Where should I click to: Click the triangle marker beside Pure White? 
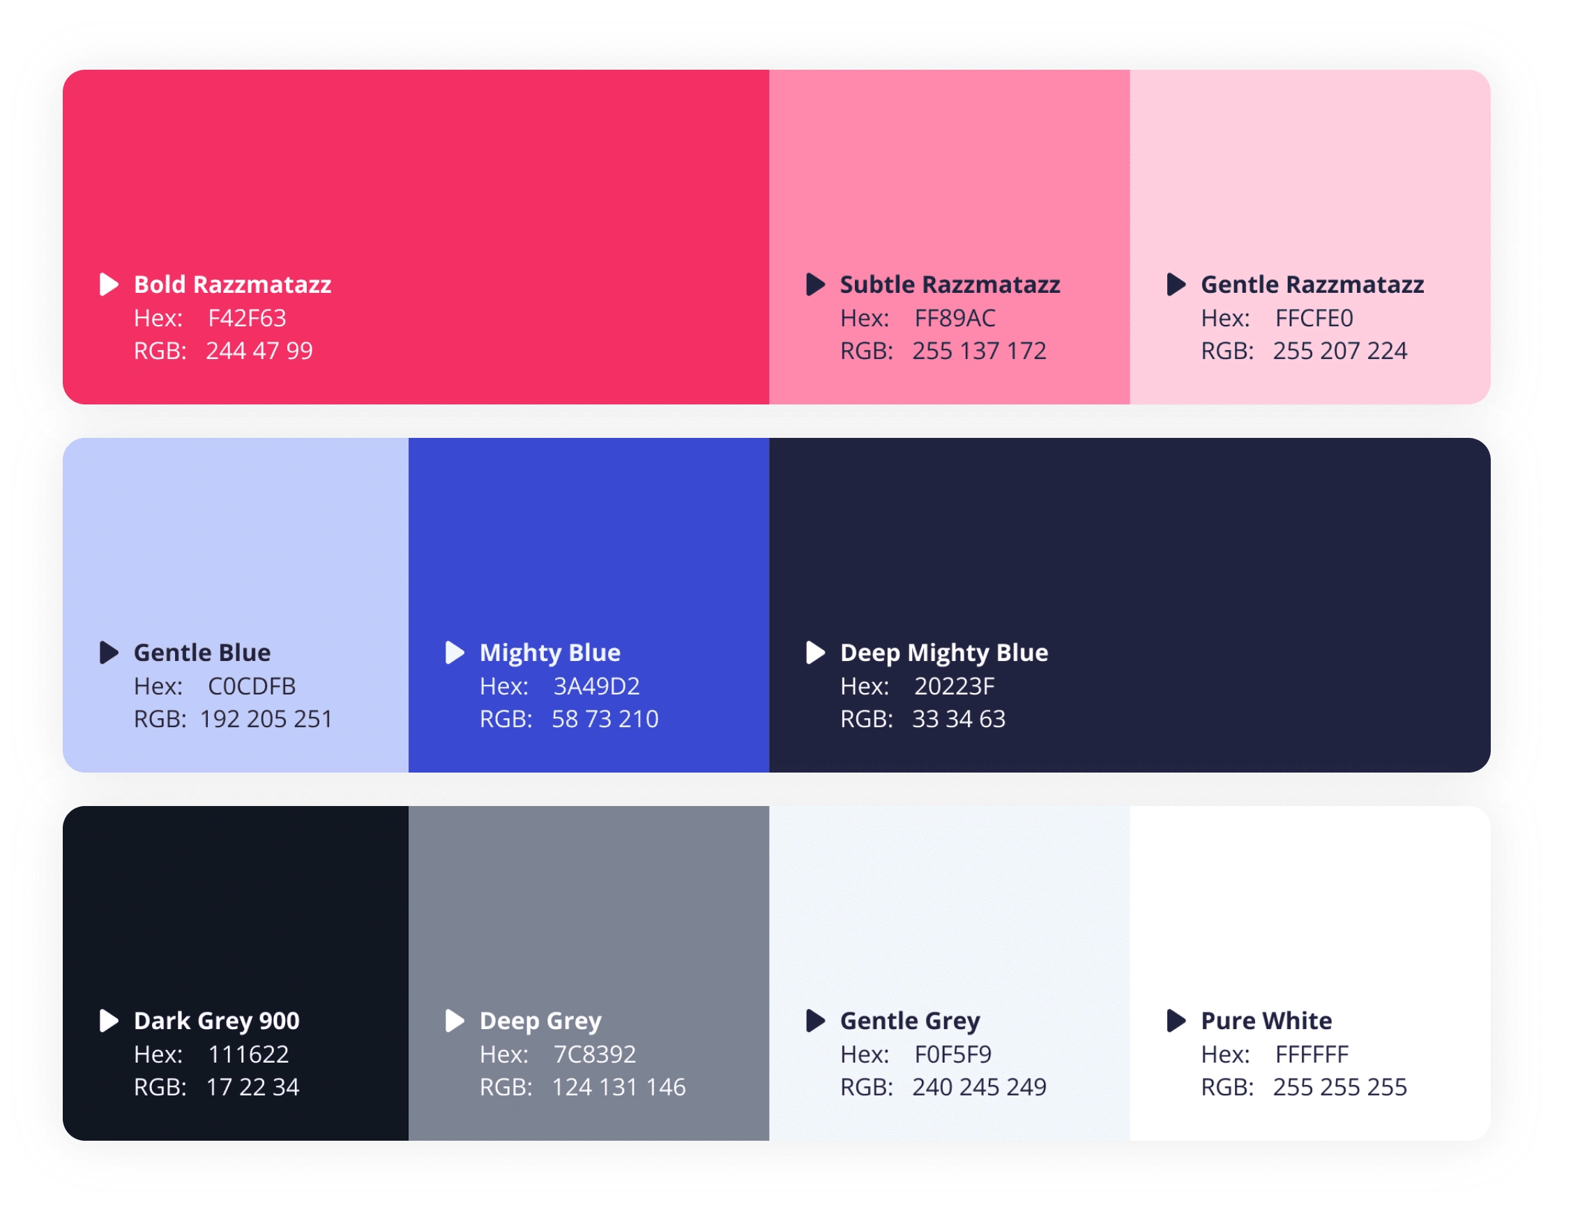click(x=1176, y=1021)
